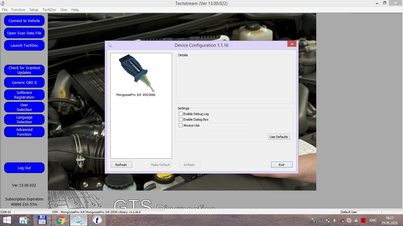The image size is (403, 226).
Task: Click the Use Defaults button
Action: point(279,137)
